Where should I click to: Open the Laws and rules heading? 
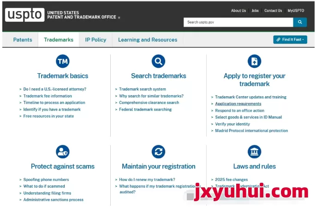[x=254, y=166]
